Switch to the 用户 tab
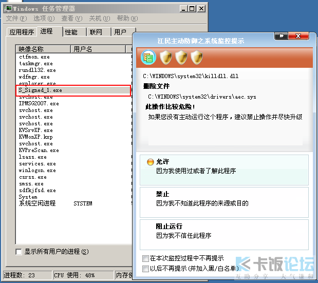 pyautogui.click(x=123, y=32)
